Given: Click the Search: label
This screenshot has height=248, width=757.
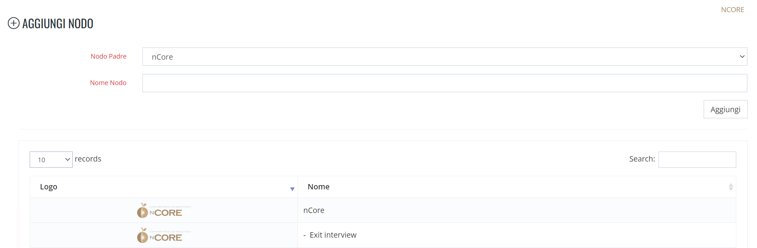Looking at the screenshot, I should [642, 159].
